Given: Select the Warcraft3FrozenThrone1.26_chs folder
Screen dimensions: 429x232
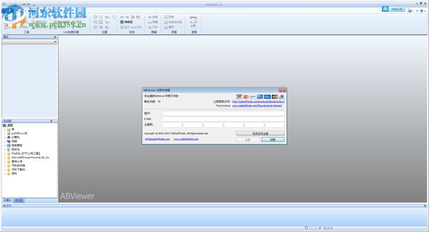Looking at the screenshot, I should pyautogui.click(x=30, y=157).
